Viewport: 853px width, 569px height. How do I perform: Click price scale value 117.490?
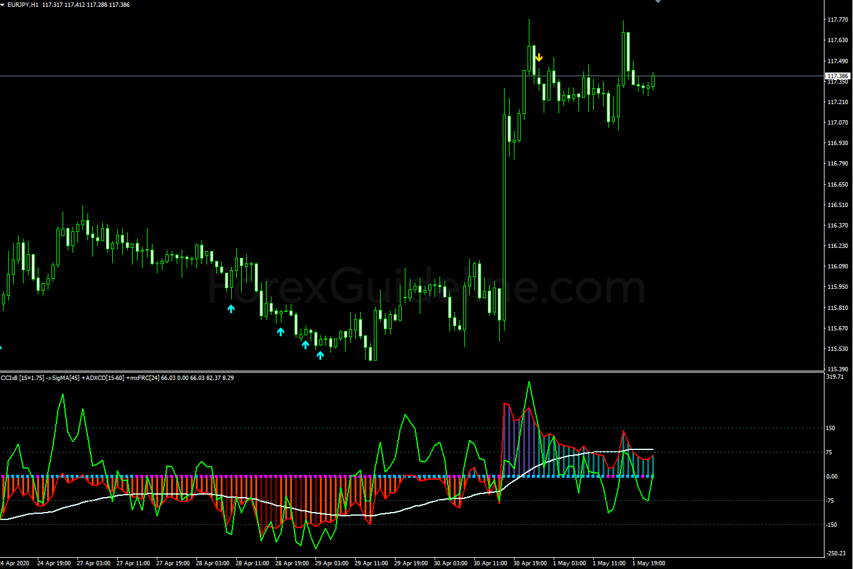pos(838,61)
